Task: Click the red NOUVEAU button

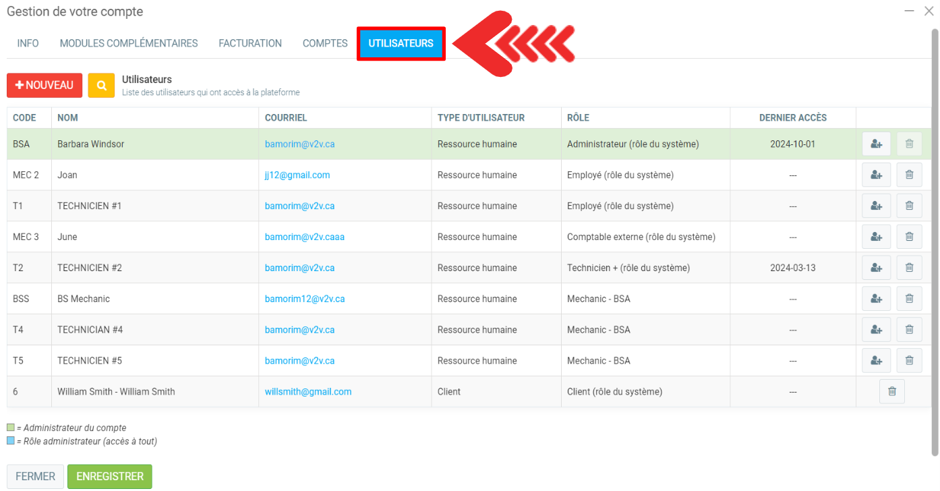Action: point(45,86)
